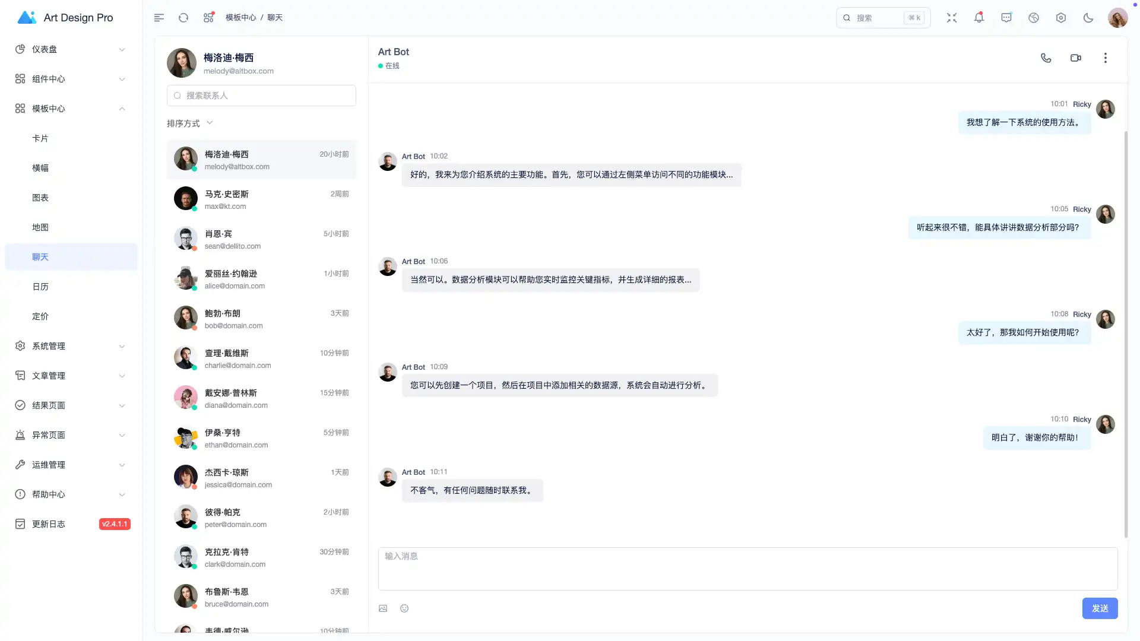The image size is (1140, 641).
Task: Toggle fullscreen mode icon
Action: (x=951, y=18)
